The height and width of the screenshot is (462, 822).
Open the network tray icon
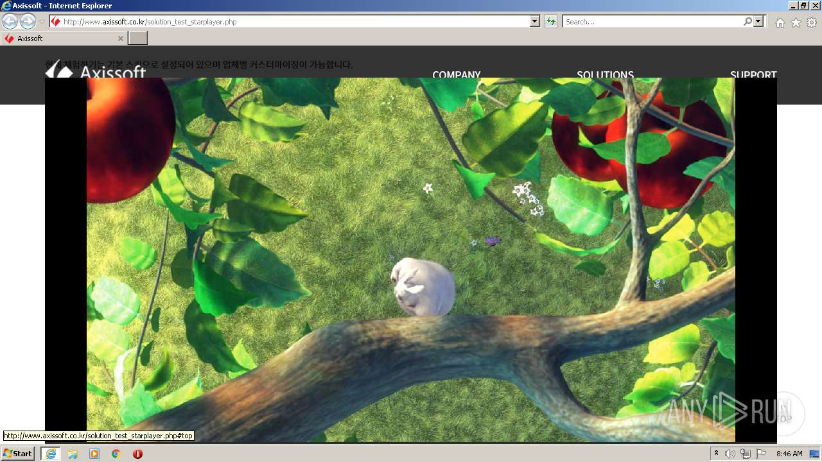pyautogui.click(x=746, y=454)
